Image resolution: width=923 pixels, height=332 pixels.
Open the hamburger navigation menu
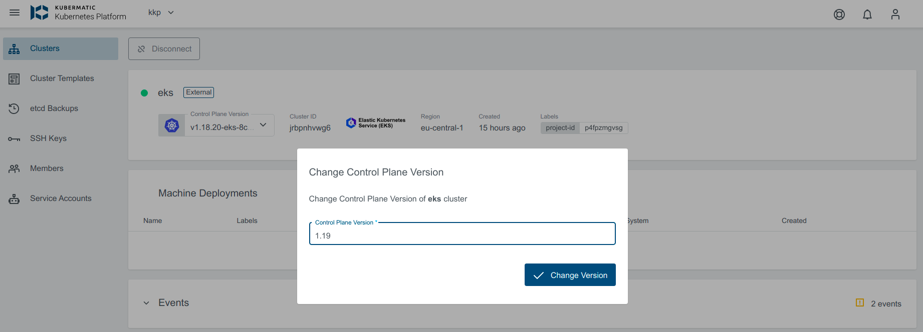click(x=15, y=12)
